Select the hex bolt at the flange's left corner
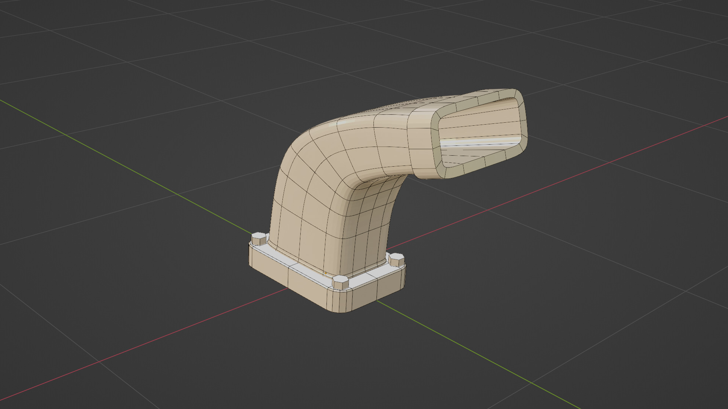Screen dimensions: 728x409 pos(259,239)
